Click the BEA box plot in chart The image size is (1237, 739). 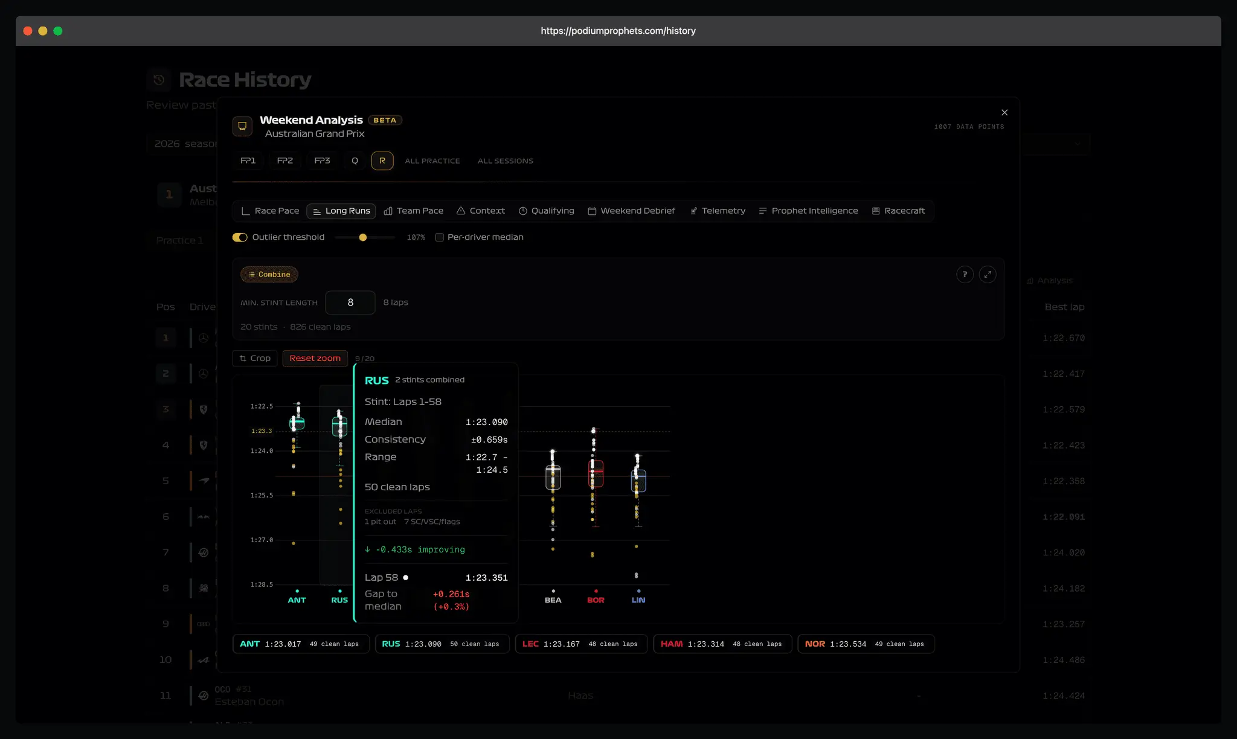553,477
